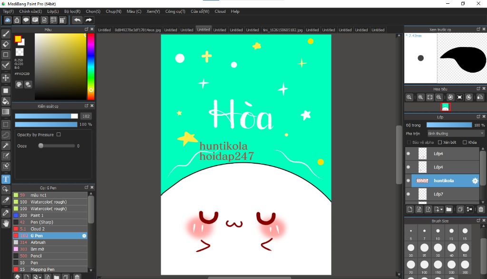
Task: Switch to the tini_1626150685182.jpg tab
Action: coord(282,30)
